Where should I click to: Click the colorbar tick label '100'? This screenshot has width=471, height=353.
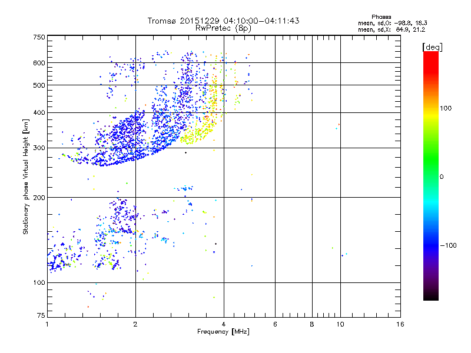[446, 108]
